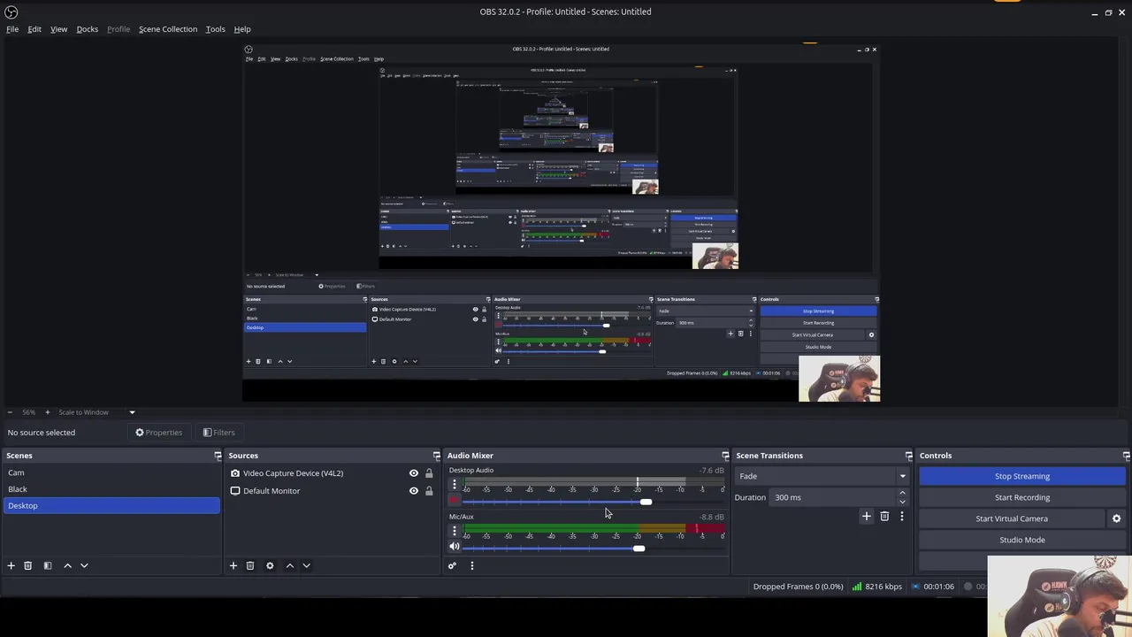Move the source up

point(289,565)
